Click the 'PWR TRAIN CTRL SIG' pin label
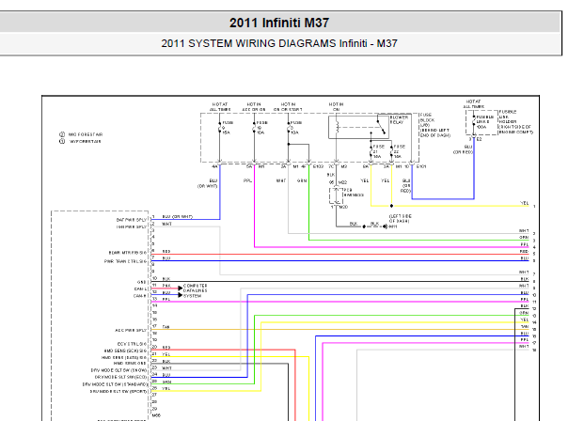Image resolution: width=584 pixels, height=421 pixels. [125, 261]
